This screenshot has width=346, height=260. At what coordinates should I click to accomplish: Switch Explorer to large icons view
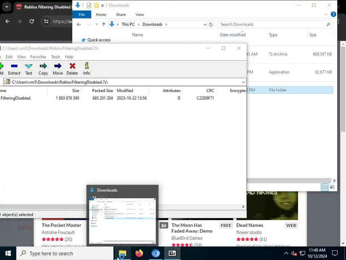[332, 187]
